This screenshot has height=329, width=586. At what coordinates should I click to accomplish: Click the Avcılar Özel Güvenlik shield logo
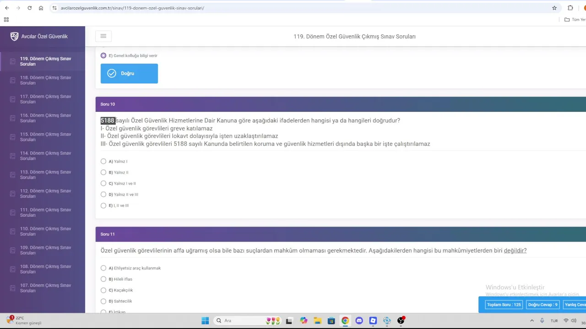pos(15,37)
